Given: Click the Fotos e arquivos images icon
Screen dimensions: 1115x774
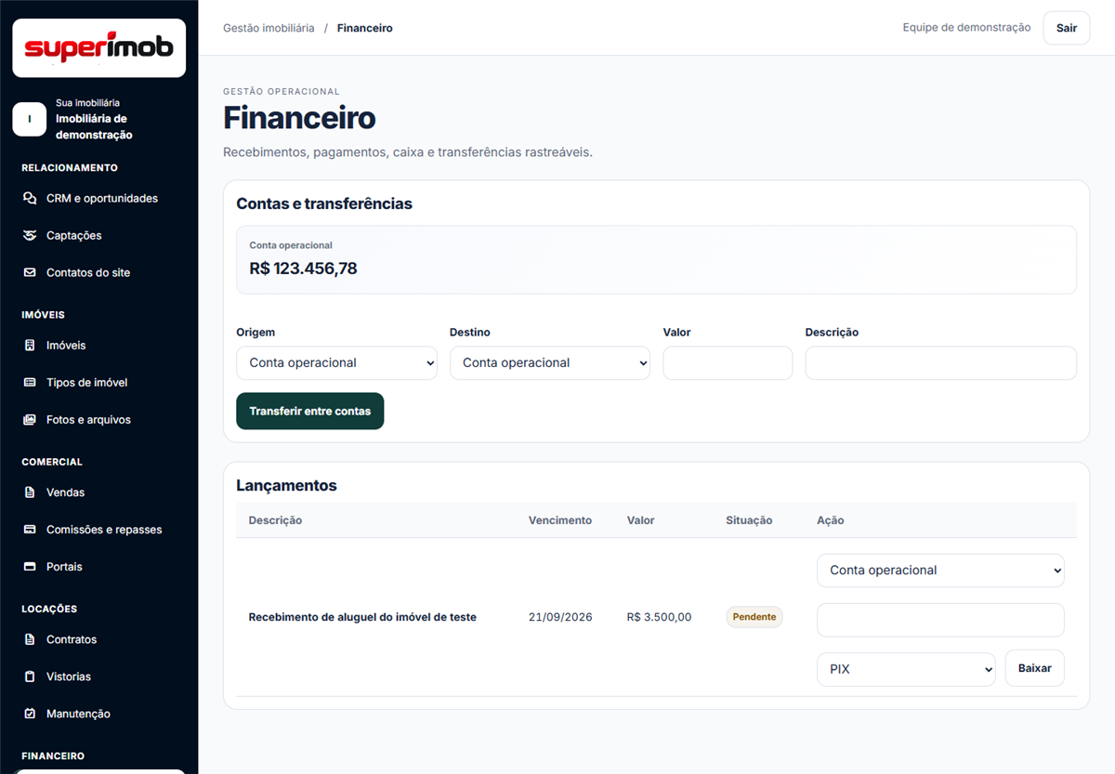Looking at the screenshot, I should point(30,419).
